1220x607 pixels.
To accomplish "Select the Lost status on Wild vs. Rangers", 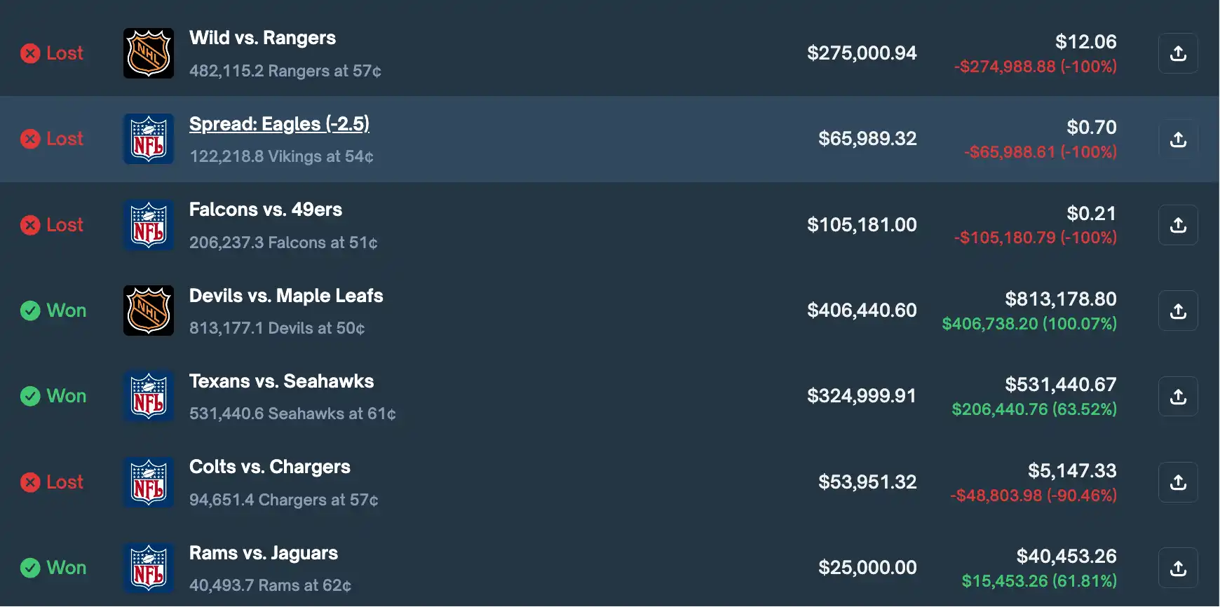I will point(52,53).
